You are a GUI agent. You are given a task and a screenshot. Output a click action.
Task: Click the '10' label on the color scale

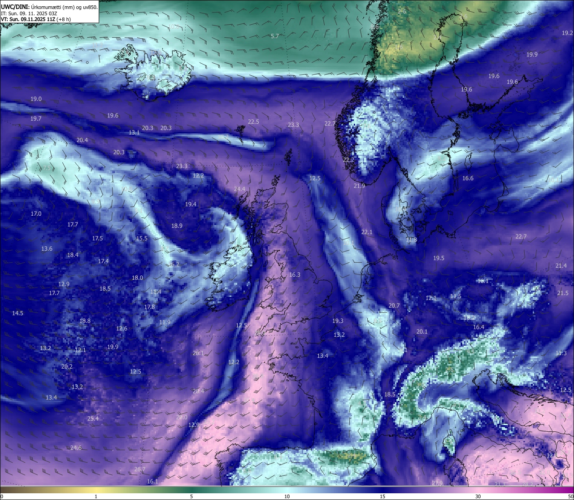pos(287,496)
